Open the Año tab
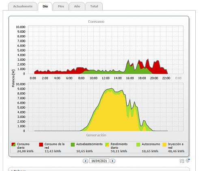The height and width of the screenshot is (171, 203). tap(77, 6)
